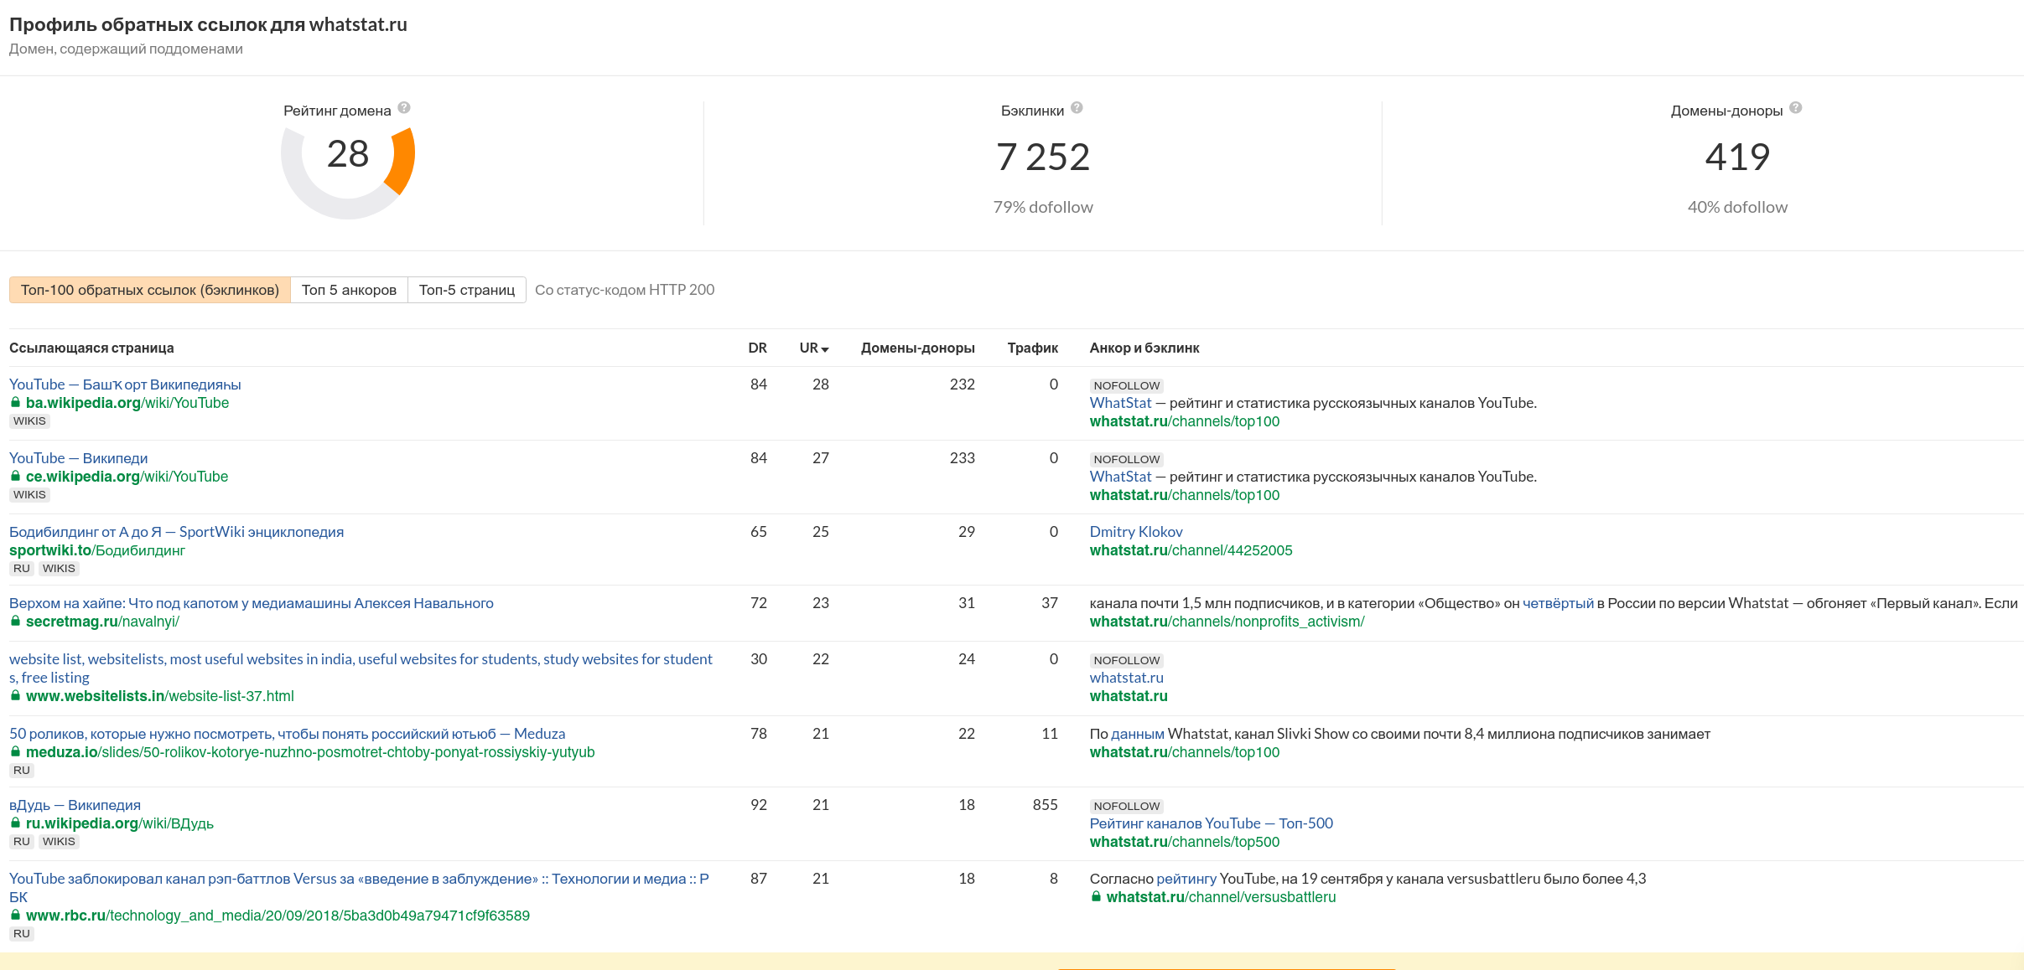Click Трафик column header
The image size is (2024, 970).
click(x=1032, y=348)
